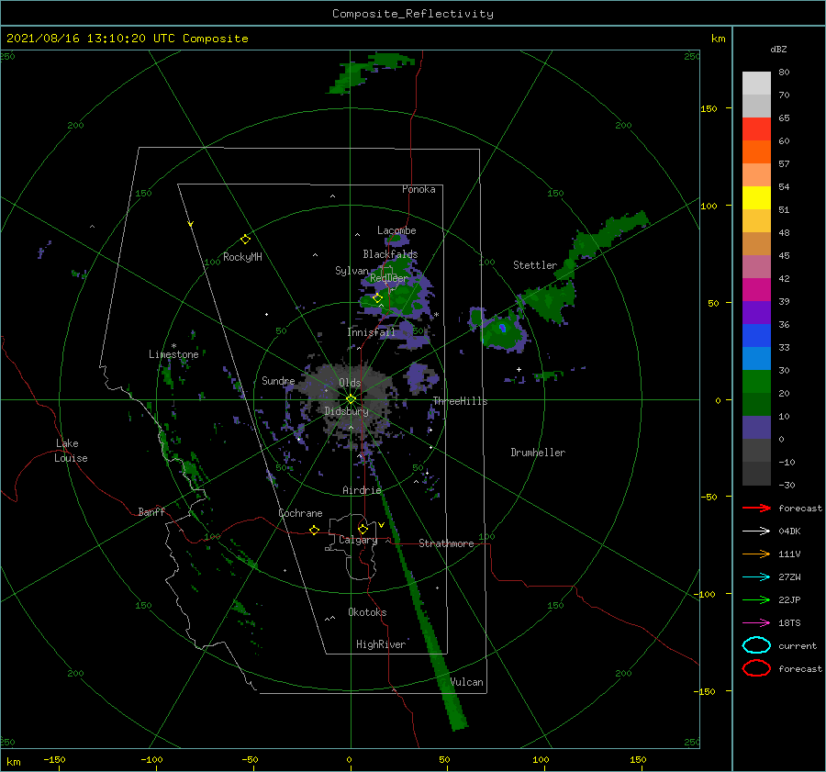Click the blue storm core near Stettler
This screenshot has width=826, height=772.
coord(503,328)
